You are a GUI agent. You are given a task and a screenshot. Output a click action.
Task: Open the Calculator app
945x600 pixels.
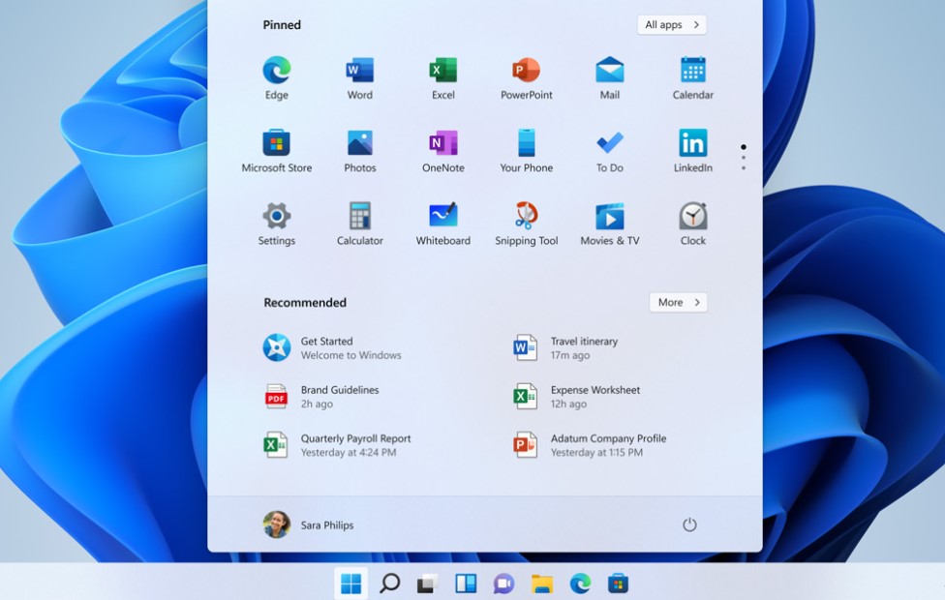359,217
